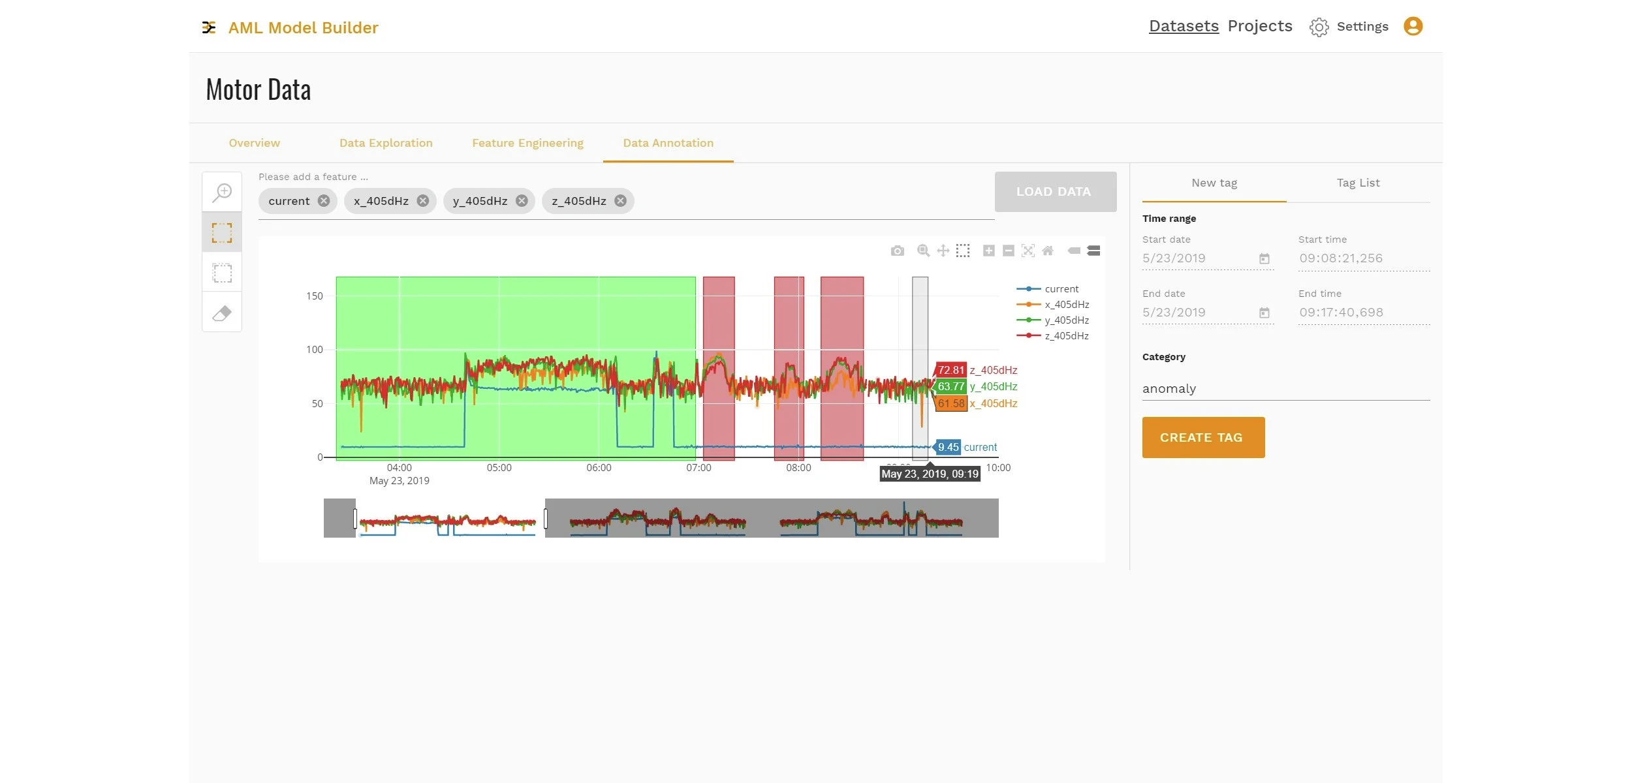
Task: Remove the x_405dHz feature chip
Action: pos(423,201)
